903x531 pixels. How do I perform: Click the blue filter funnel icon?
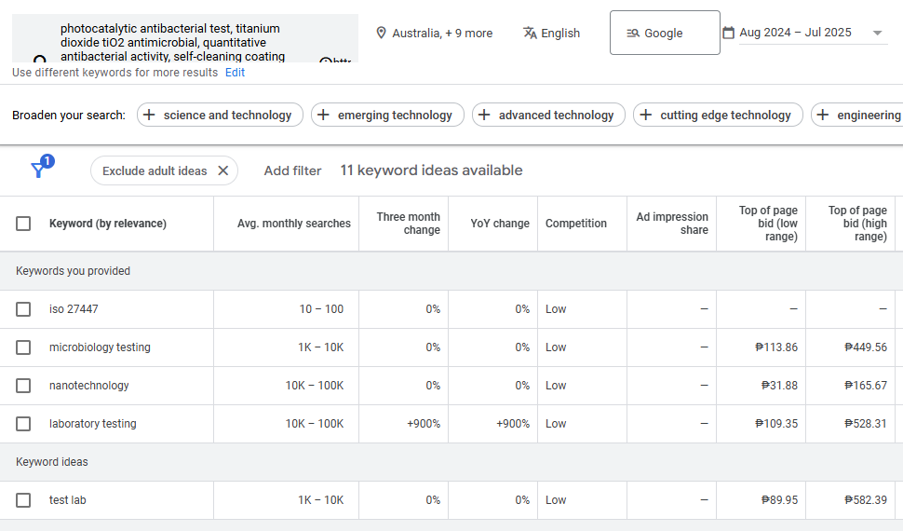(39, 170)
